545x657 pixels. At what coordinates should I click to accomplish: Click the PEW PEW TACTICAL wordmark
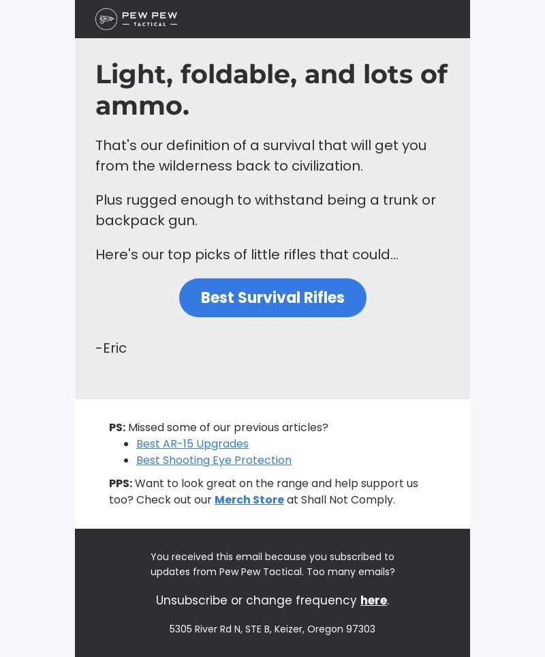click(x=150, y=19)
